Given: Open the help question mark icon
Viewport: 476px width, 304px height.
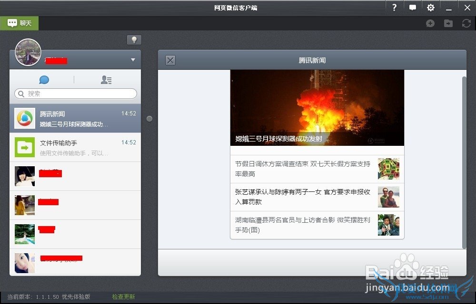Looking at the screenshot, I should tap(394, 8).
